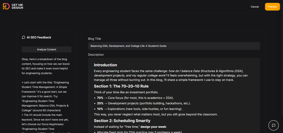283x133 pixels.
Task: Click heading Section 2: Scheduling Smartly
Action: pyautogui.click(x=122, y=120)
